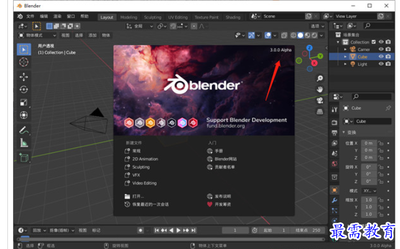Expand the Camera item in outliner
Viewport: 400px width, 249px height.
tap(345, 49)
